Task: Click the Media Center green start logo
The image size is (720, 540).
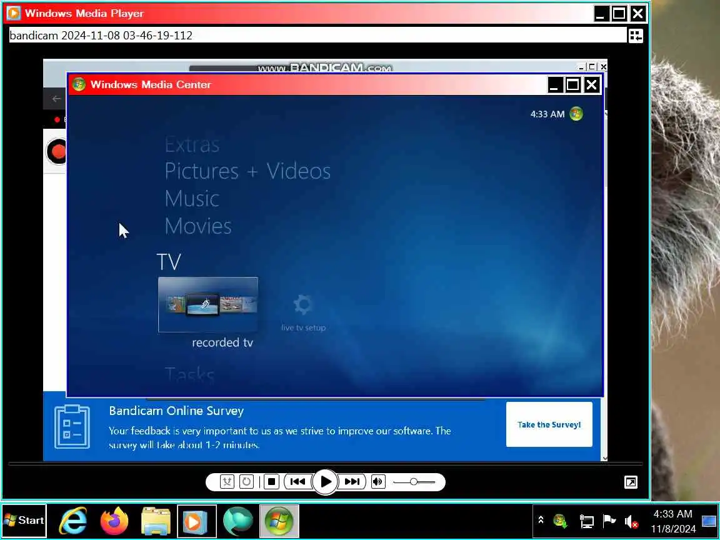Action: 576,113
